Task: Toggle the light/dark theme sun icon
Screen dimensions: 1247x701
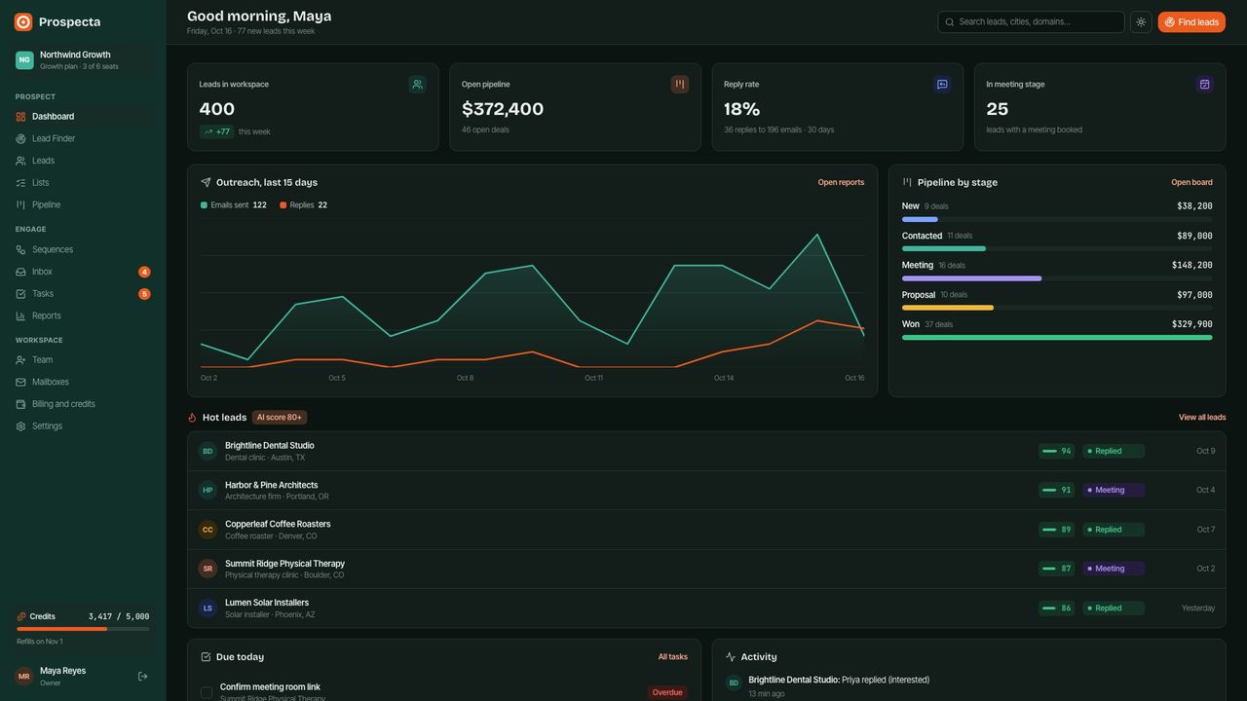Action: 1141,21
